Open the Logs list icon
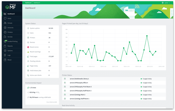 pyautogui.click(x=5, y=55)
